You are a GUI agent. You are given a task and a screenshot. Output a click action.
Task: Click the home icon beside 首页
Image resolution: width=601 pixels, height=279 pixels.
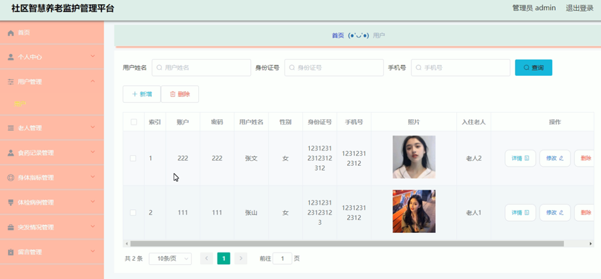point(11,33)
